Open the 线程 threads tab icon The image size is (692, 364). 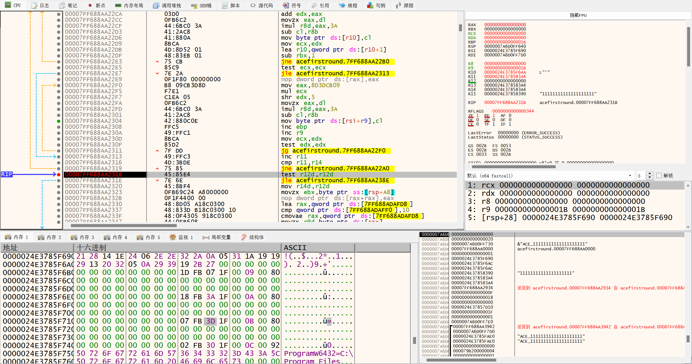342,5
